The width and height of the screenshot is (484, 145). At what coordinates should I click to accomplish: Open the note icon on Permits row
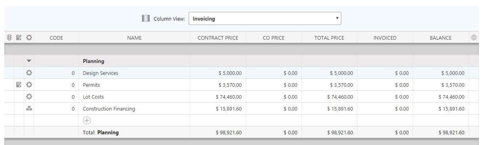(x=19, y=85)
